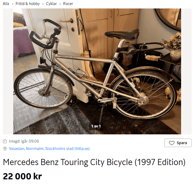Open the Cyklar breadcrumb category
The width and height of the screenshot is (193, 187).
pyautogui.click(x=51, y=4)
